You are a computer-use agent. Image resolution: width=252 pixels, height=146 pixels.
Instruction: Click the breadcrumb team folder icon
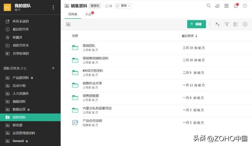coord(68,24)
